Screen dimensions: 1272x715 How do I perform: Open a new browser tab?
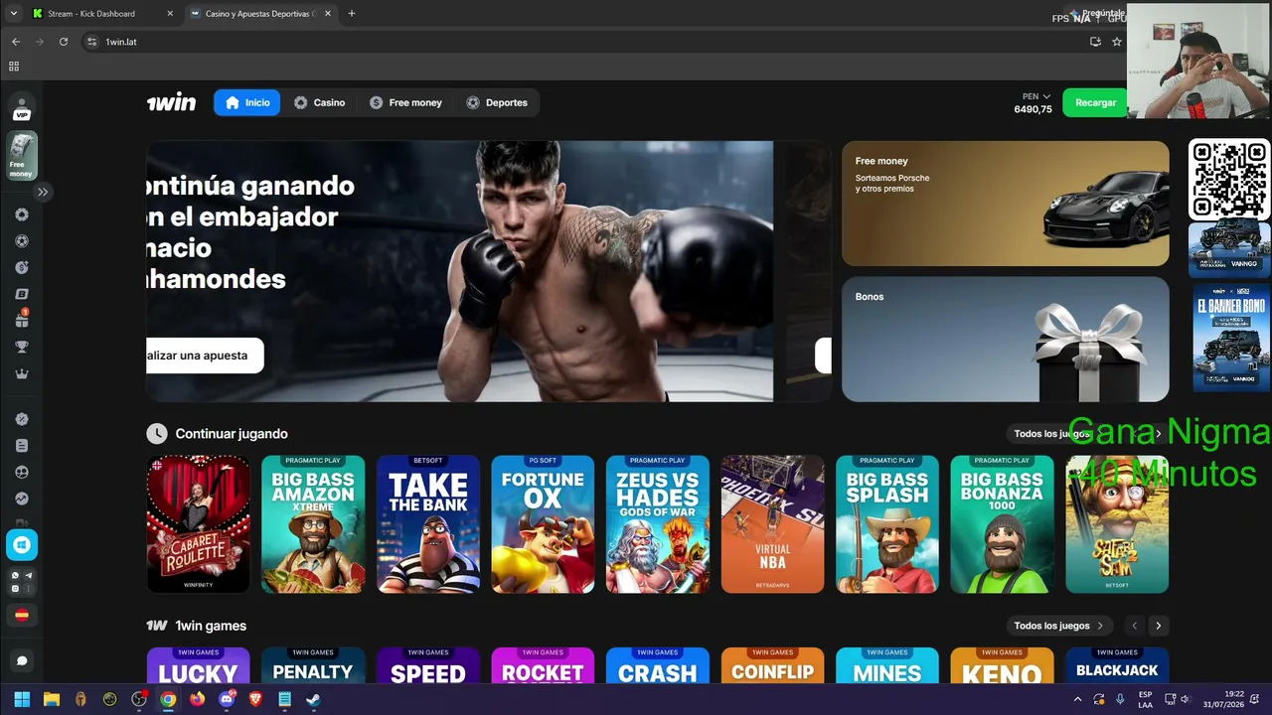[x=352, y=14]
